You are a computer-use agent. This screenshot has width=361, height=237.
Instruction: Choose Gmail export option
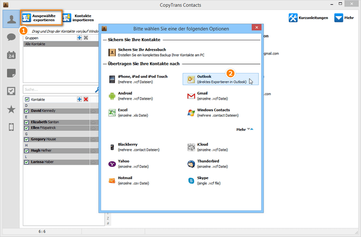pyautogui.click(x=208, y=96)
